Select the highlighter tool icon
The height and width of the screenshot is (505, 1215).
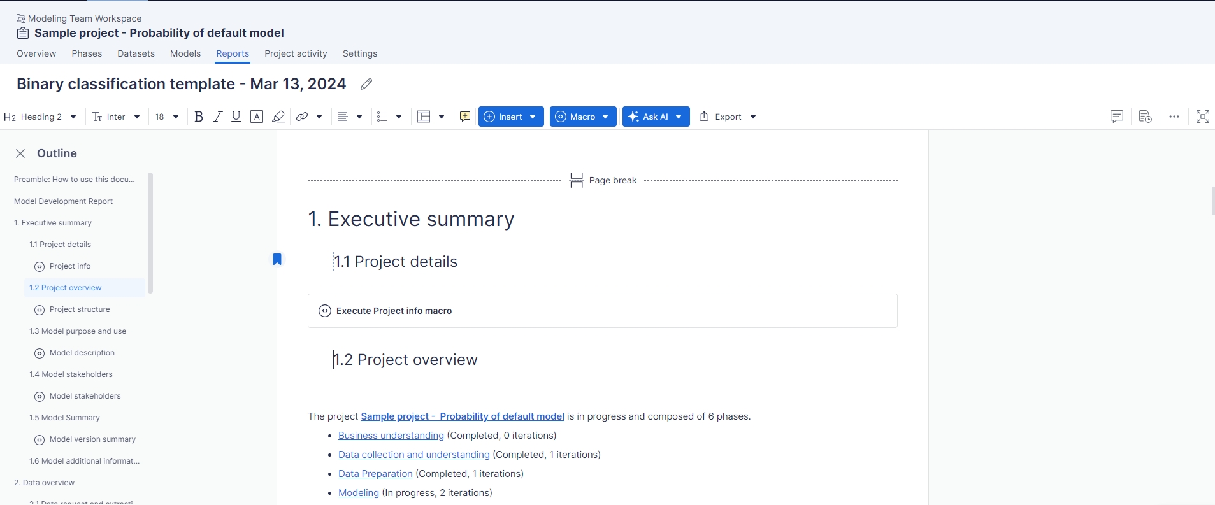click(x=278, y=117)
